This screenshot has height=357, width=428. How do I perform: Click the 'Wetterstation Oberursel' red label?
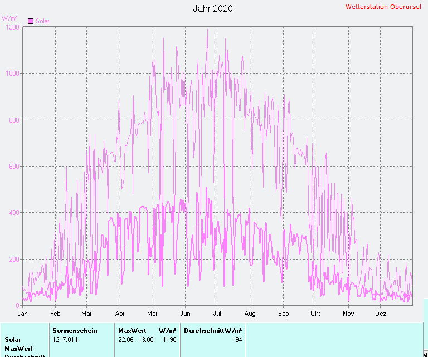point(383,7)
